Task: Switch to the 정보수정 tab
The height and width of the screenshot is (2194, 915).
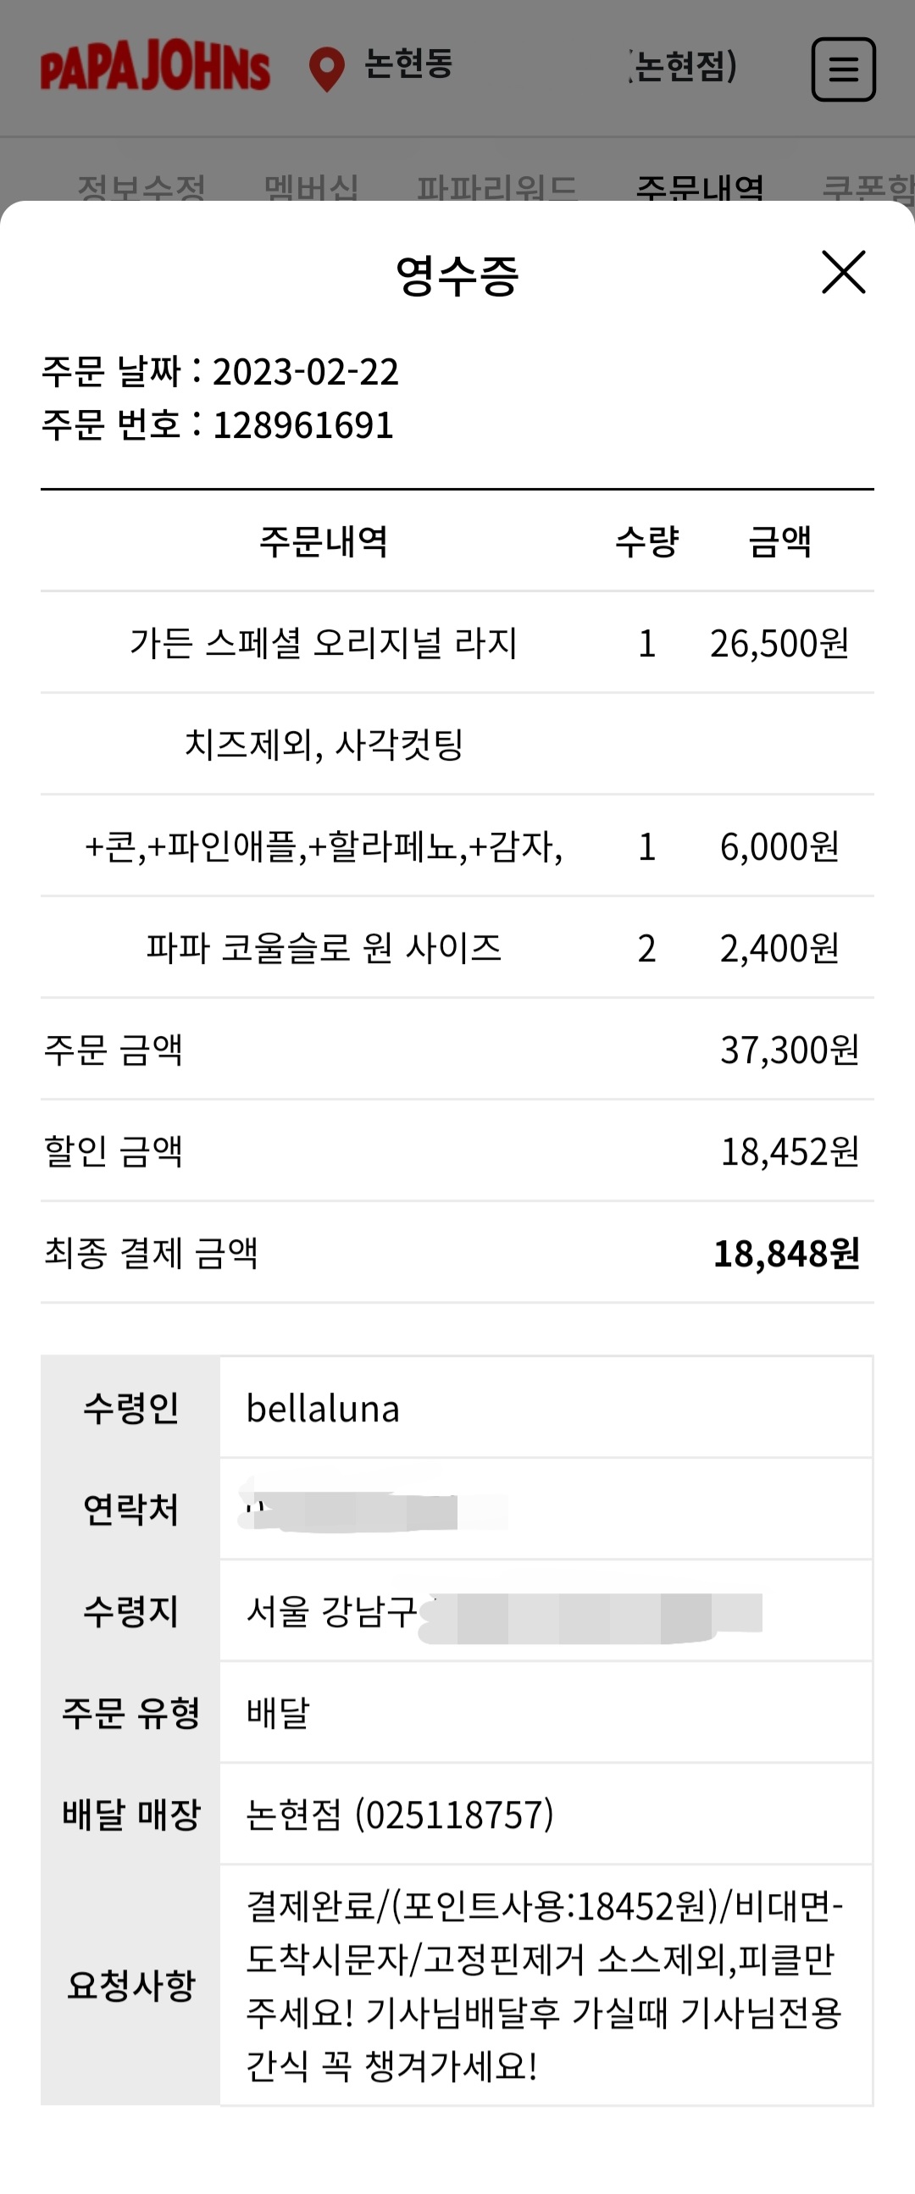Action: coord(141,187)
